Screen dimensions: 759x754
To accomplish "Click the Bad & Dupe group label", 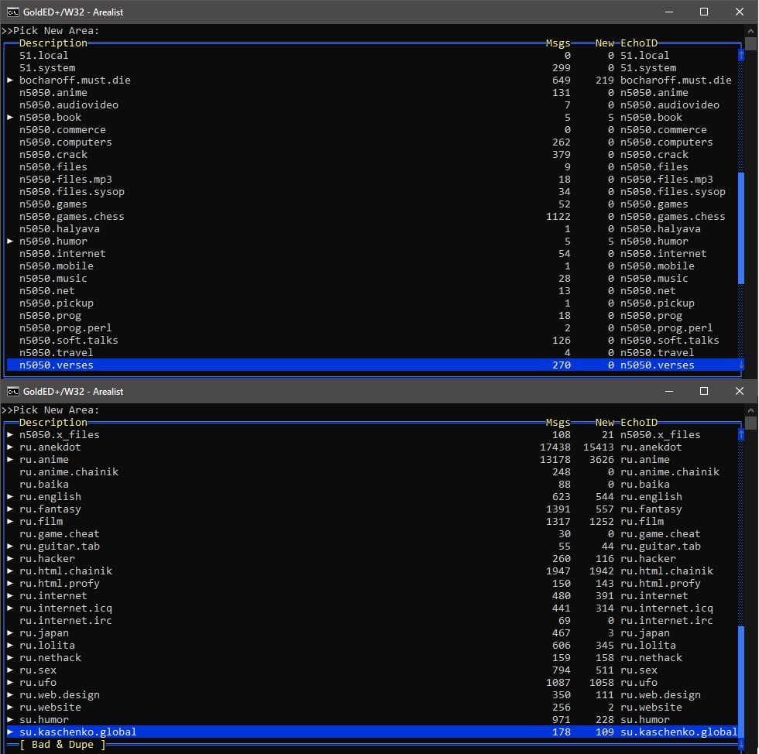I will click(x=63, y=744).
